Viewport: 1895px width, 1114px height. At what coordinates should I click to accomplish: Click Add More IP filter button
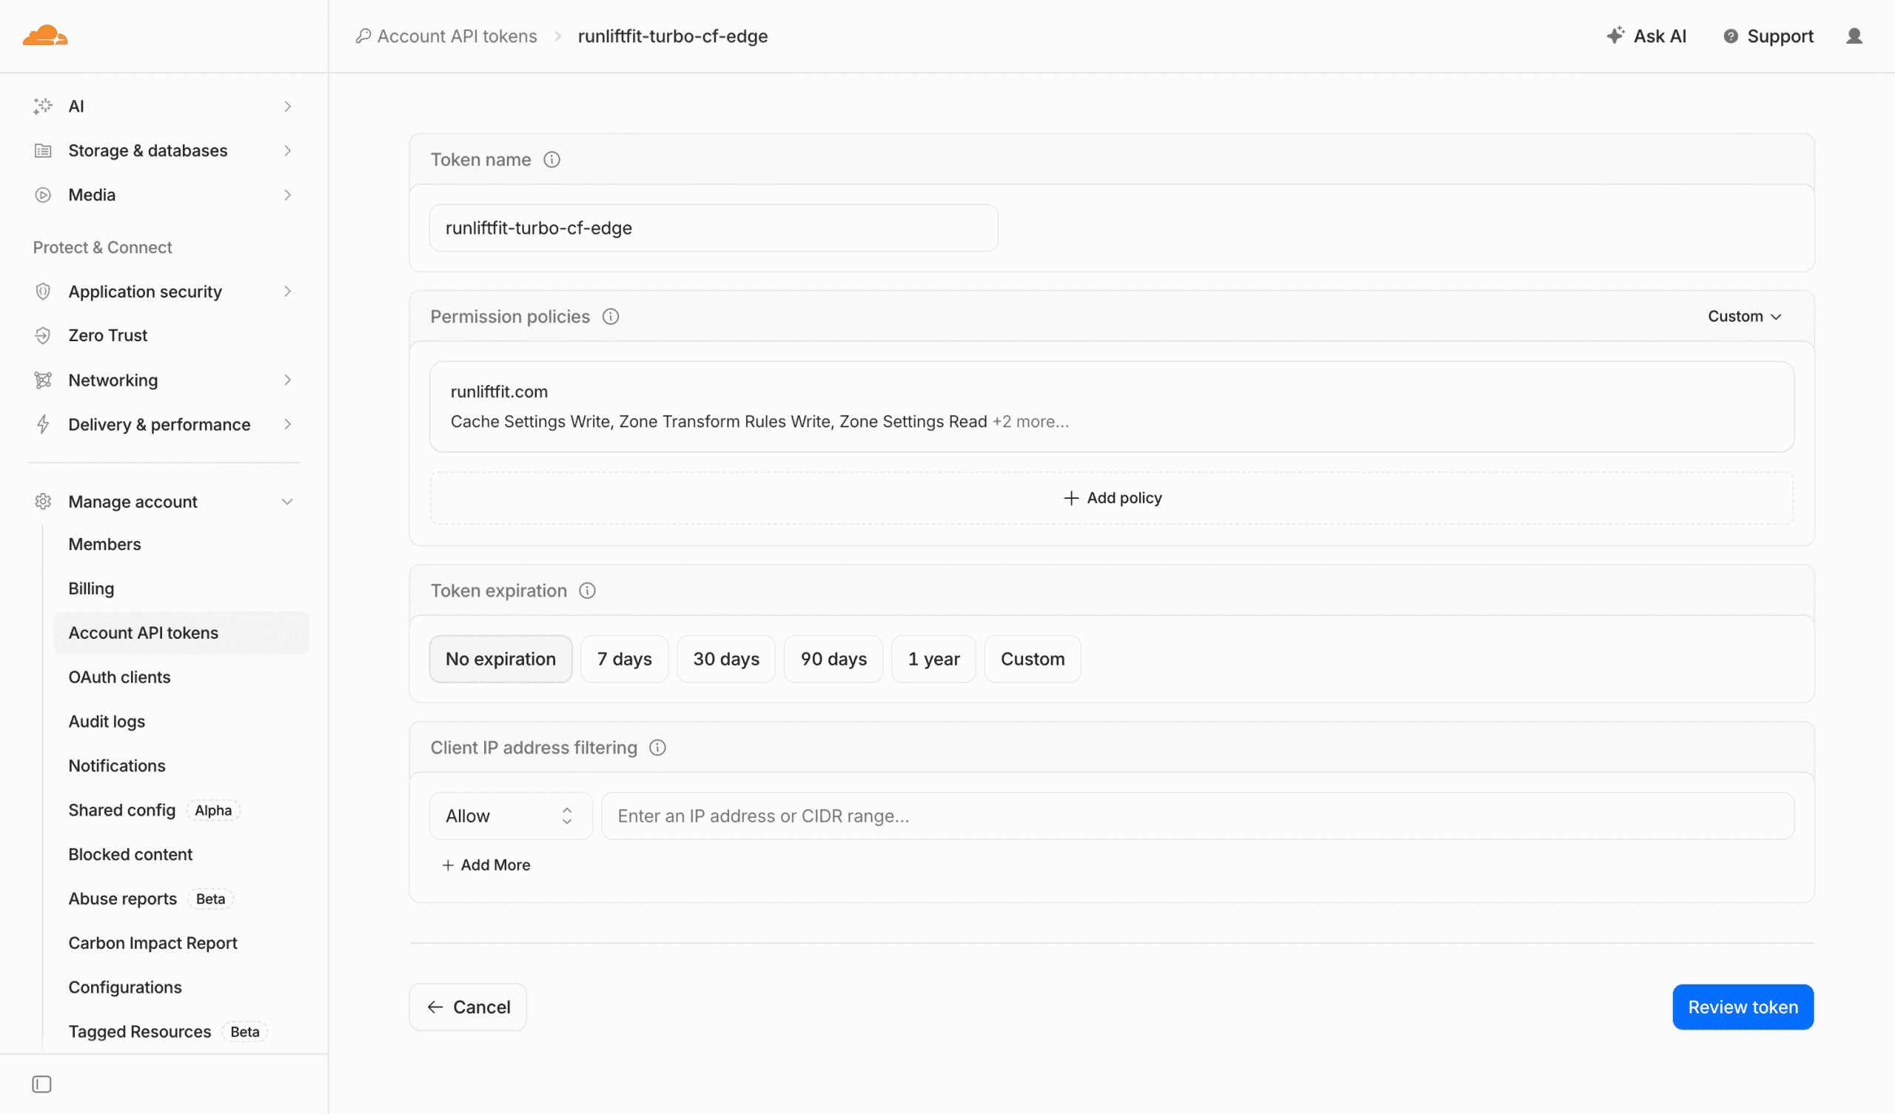pos(486,865)
